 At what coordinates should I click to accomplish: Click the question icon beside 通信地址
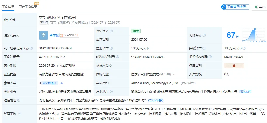(x=19, y=100)
